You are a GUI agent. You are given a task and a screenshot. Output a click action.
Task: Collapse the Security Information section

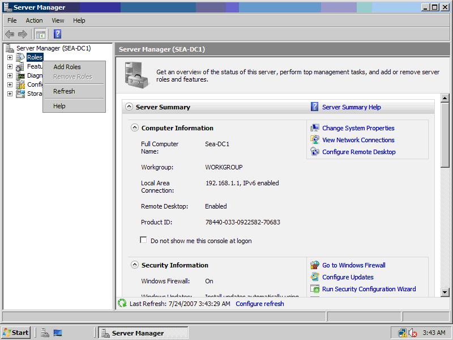pos(135,265)
